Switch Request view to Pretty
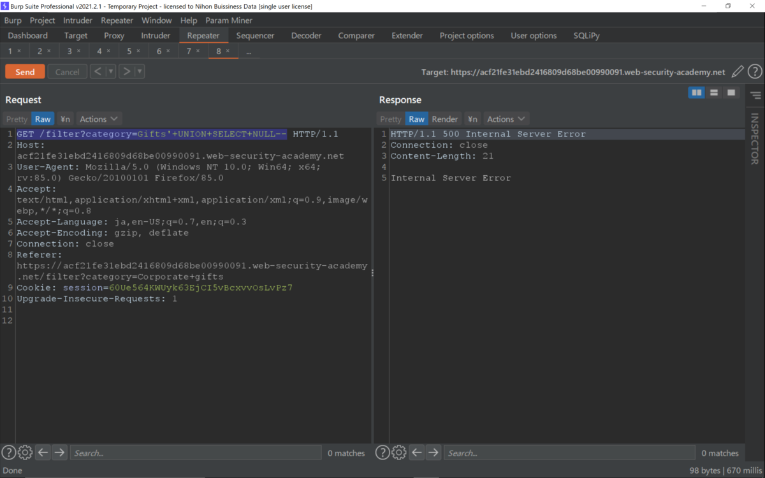Image resolution: width=765 pixels, height=478 pixels. [17, 119]
